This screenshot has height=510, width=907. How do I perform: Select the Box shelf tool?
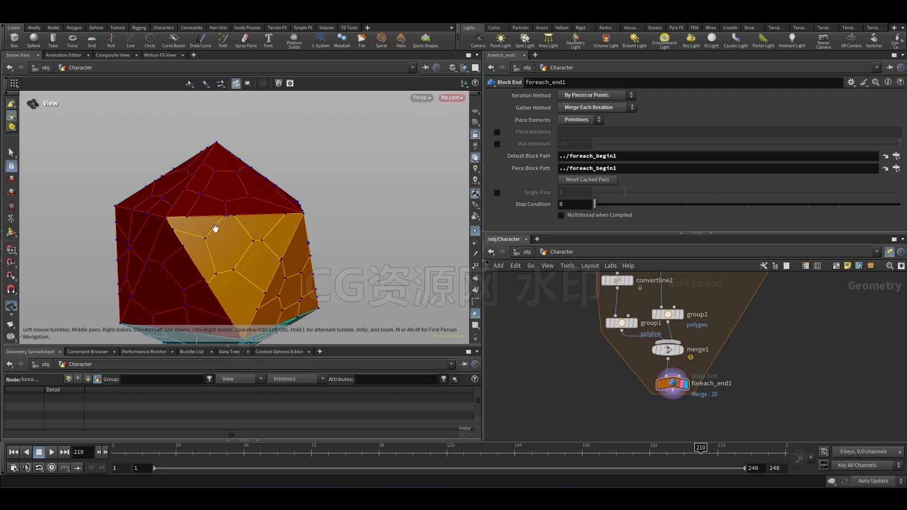point(14,41)
